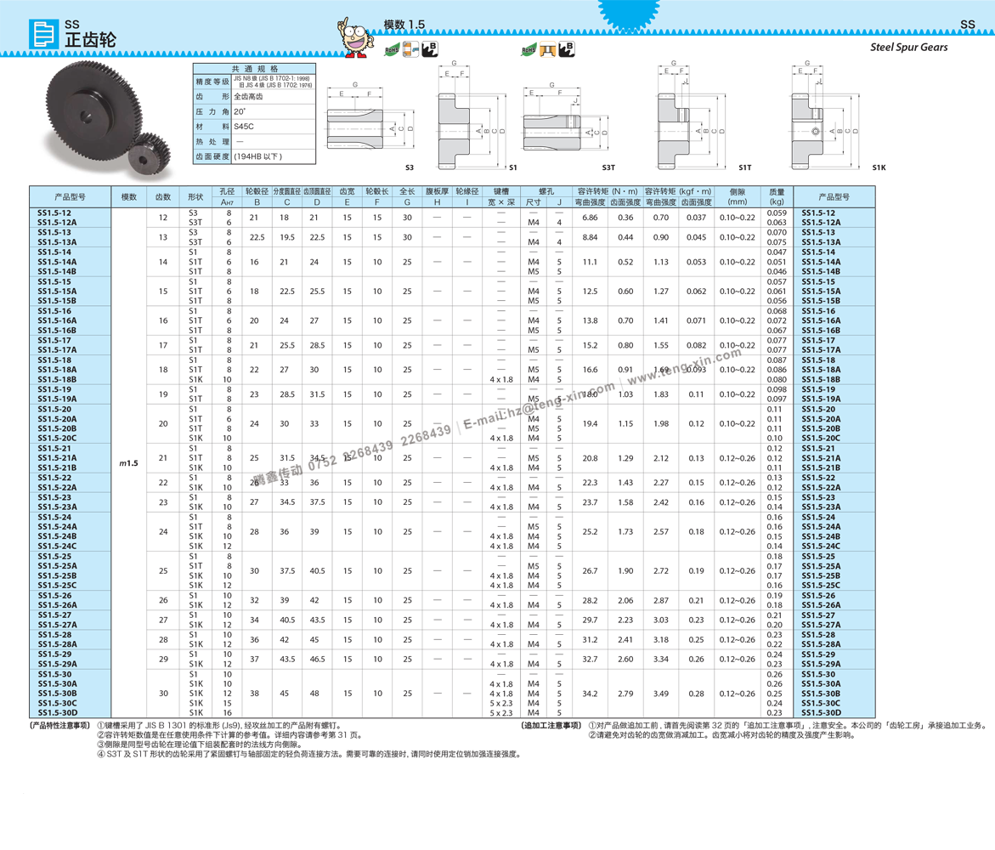Click the 质量 (kg) column header

(x=777, y=197)
